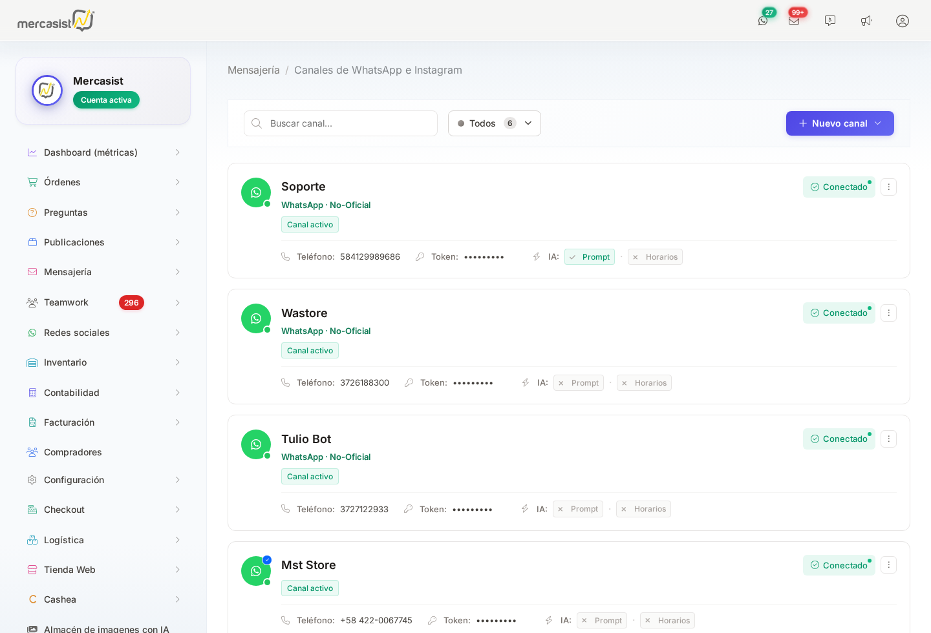Open more options for Mst Store channel

888,565
